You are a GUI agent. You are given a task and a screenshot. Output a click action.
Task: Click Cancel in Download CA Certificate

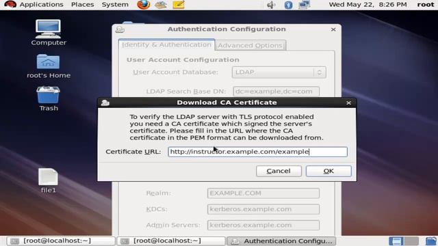(279, 171)
